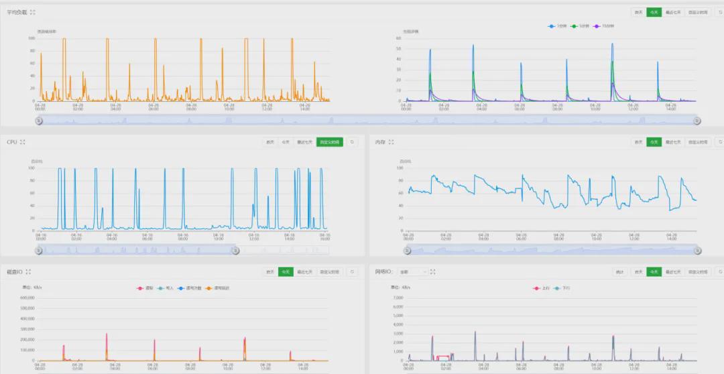Select 最近七天 in the 内存 panel

(673, 142)
